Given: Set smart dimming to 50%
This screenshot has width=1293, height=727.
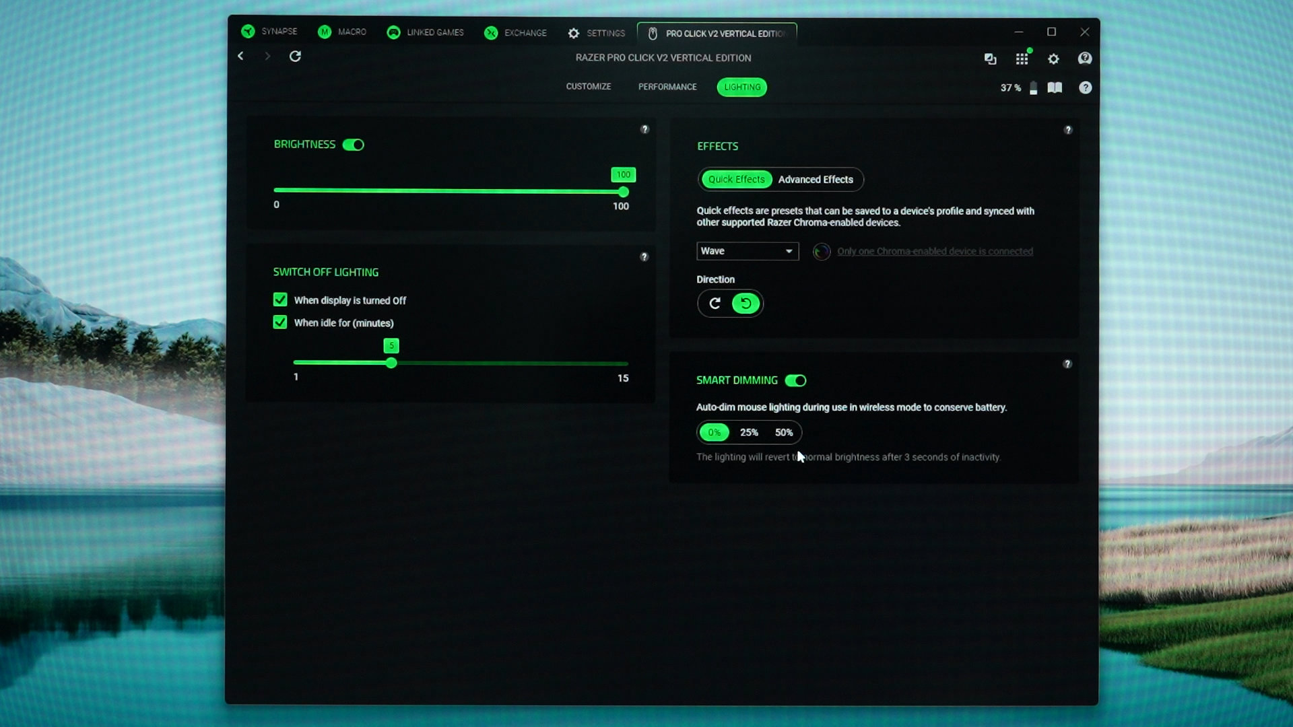Looking at the screenshot, I should 784,433.
